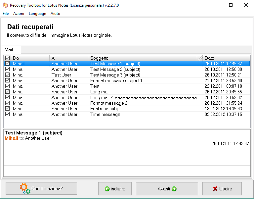Minimize the Recovery Toolbox window
This screenshot has height=199, width=254.
tap(216, 5)
